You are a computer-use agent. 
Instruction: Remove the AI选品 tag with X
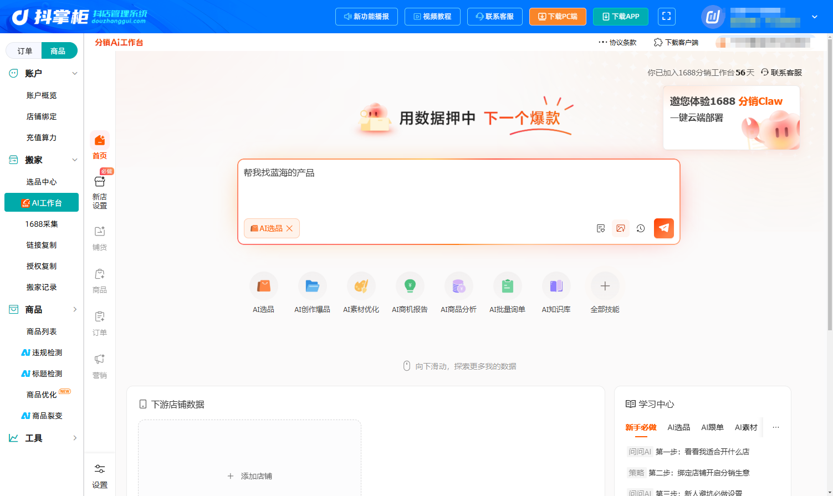289,228
